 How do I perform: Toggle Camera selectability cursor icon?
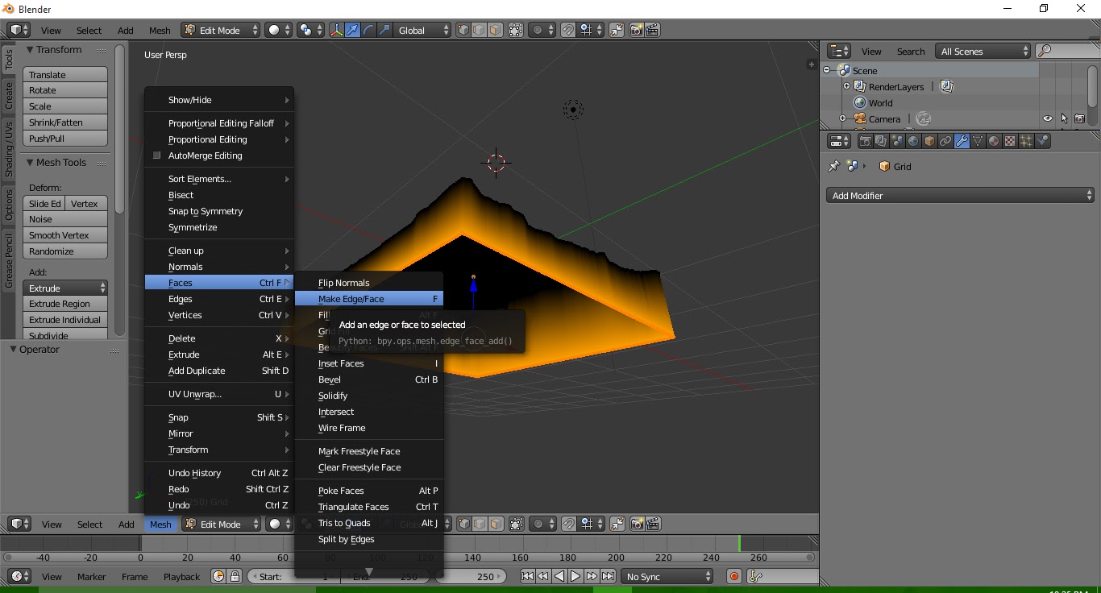point(1064,118)
